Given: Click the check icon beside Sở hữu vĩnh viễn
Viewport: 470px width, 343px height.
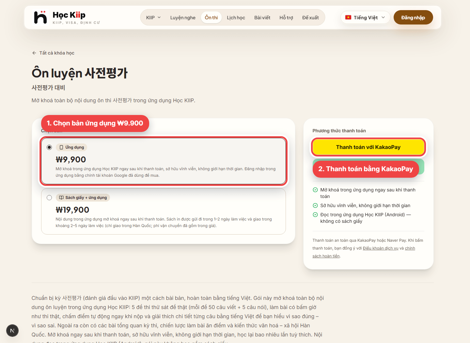Looking at the screenshot, I should [x=315, y=205].
